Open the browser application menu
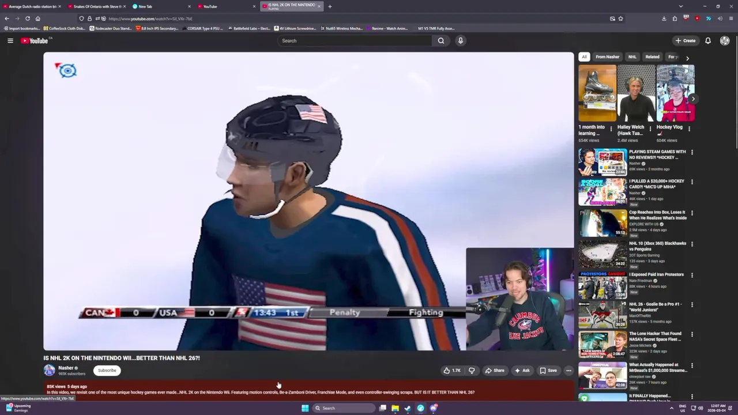Image resolution: width=738 pixels, height=415 pixels. [731, 18]
